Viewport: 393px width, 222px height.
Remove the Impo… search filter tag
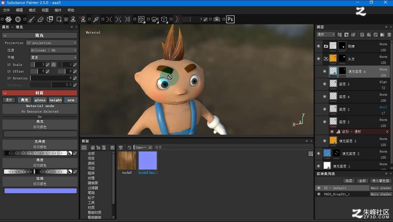pyautogui.click(x=150, y=148)
